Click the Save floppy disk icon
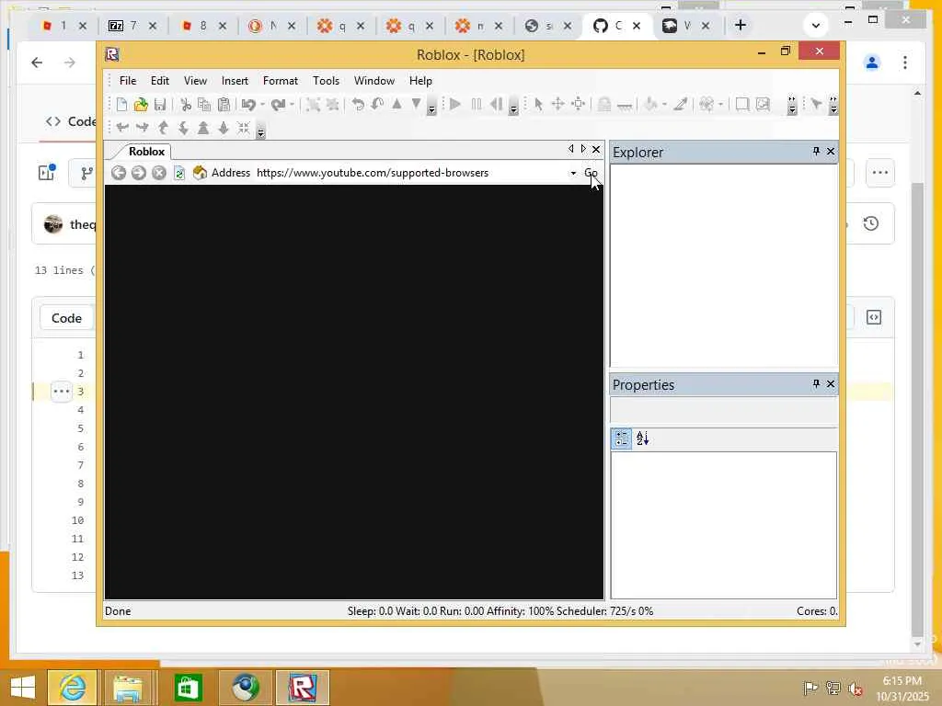 pyautogui.click(x=160, y=105)
